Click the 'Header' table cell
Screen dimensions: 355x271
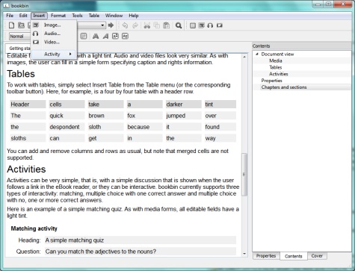28,105
